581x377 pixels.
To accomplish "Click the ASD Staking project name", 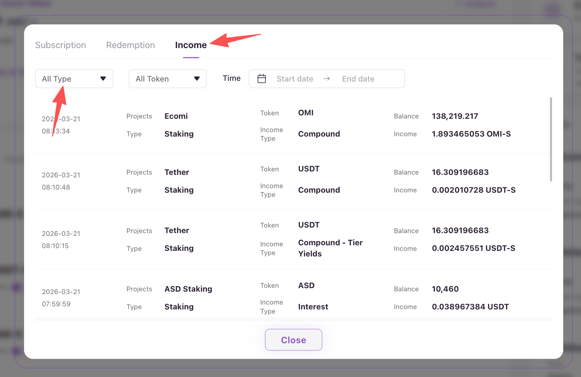I will point(188,289).
